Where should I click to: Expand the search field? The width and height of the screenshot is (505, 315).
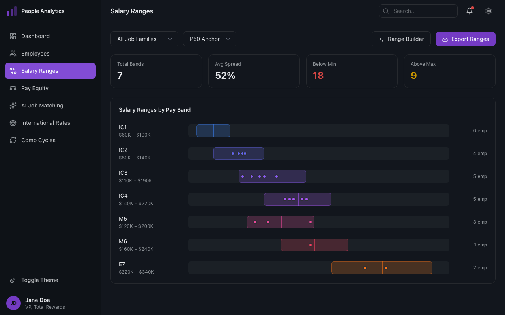(x=418, y=11)
